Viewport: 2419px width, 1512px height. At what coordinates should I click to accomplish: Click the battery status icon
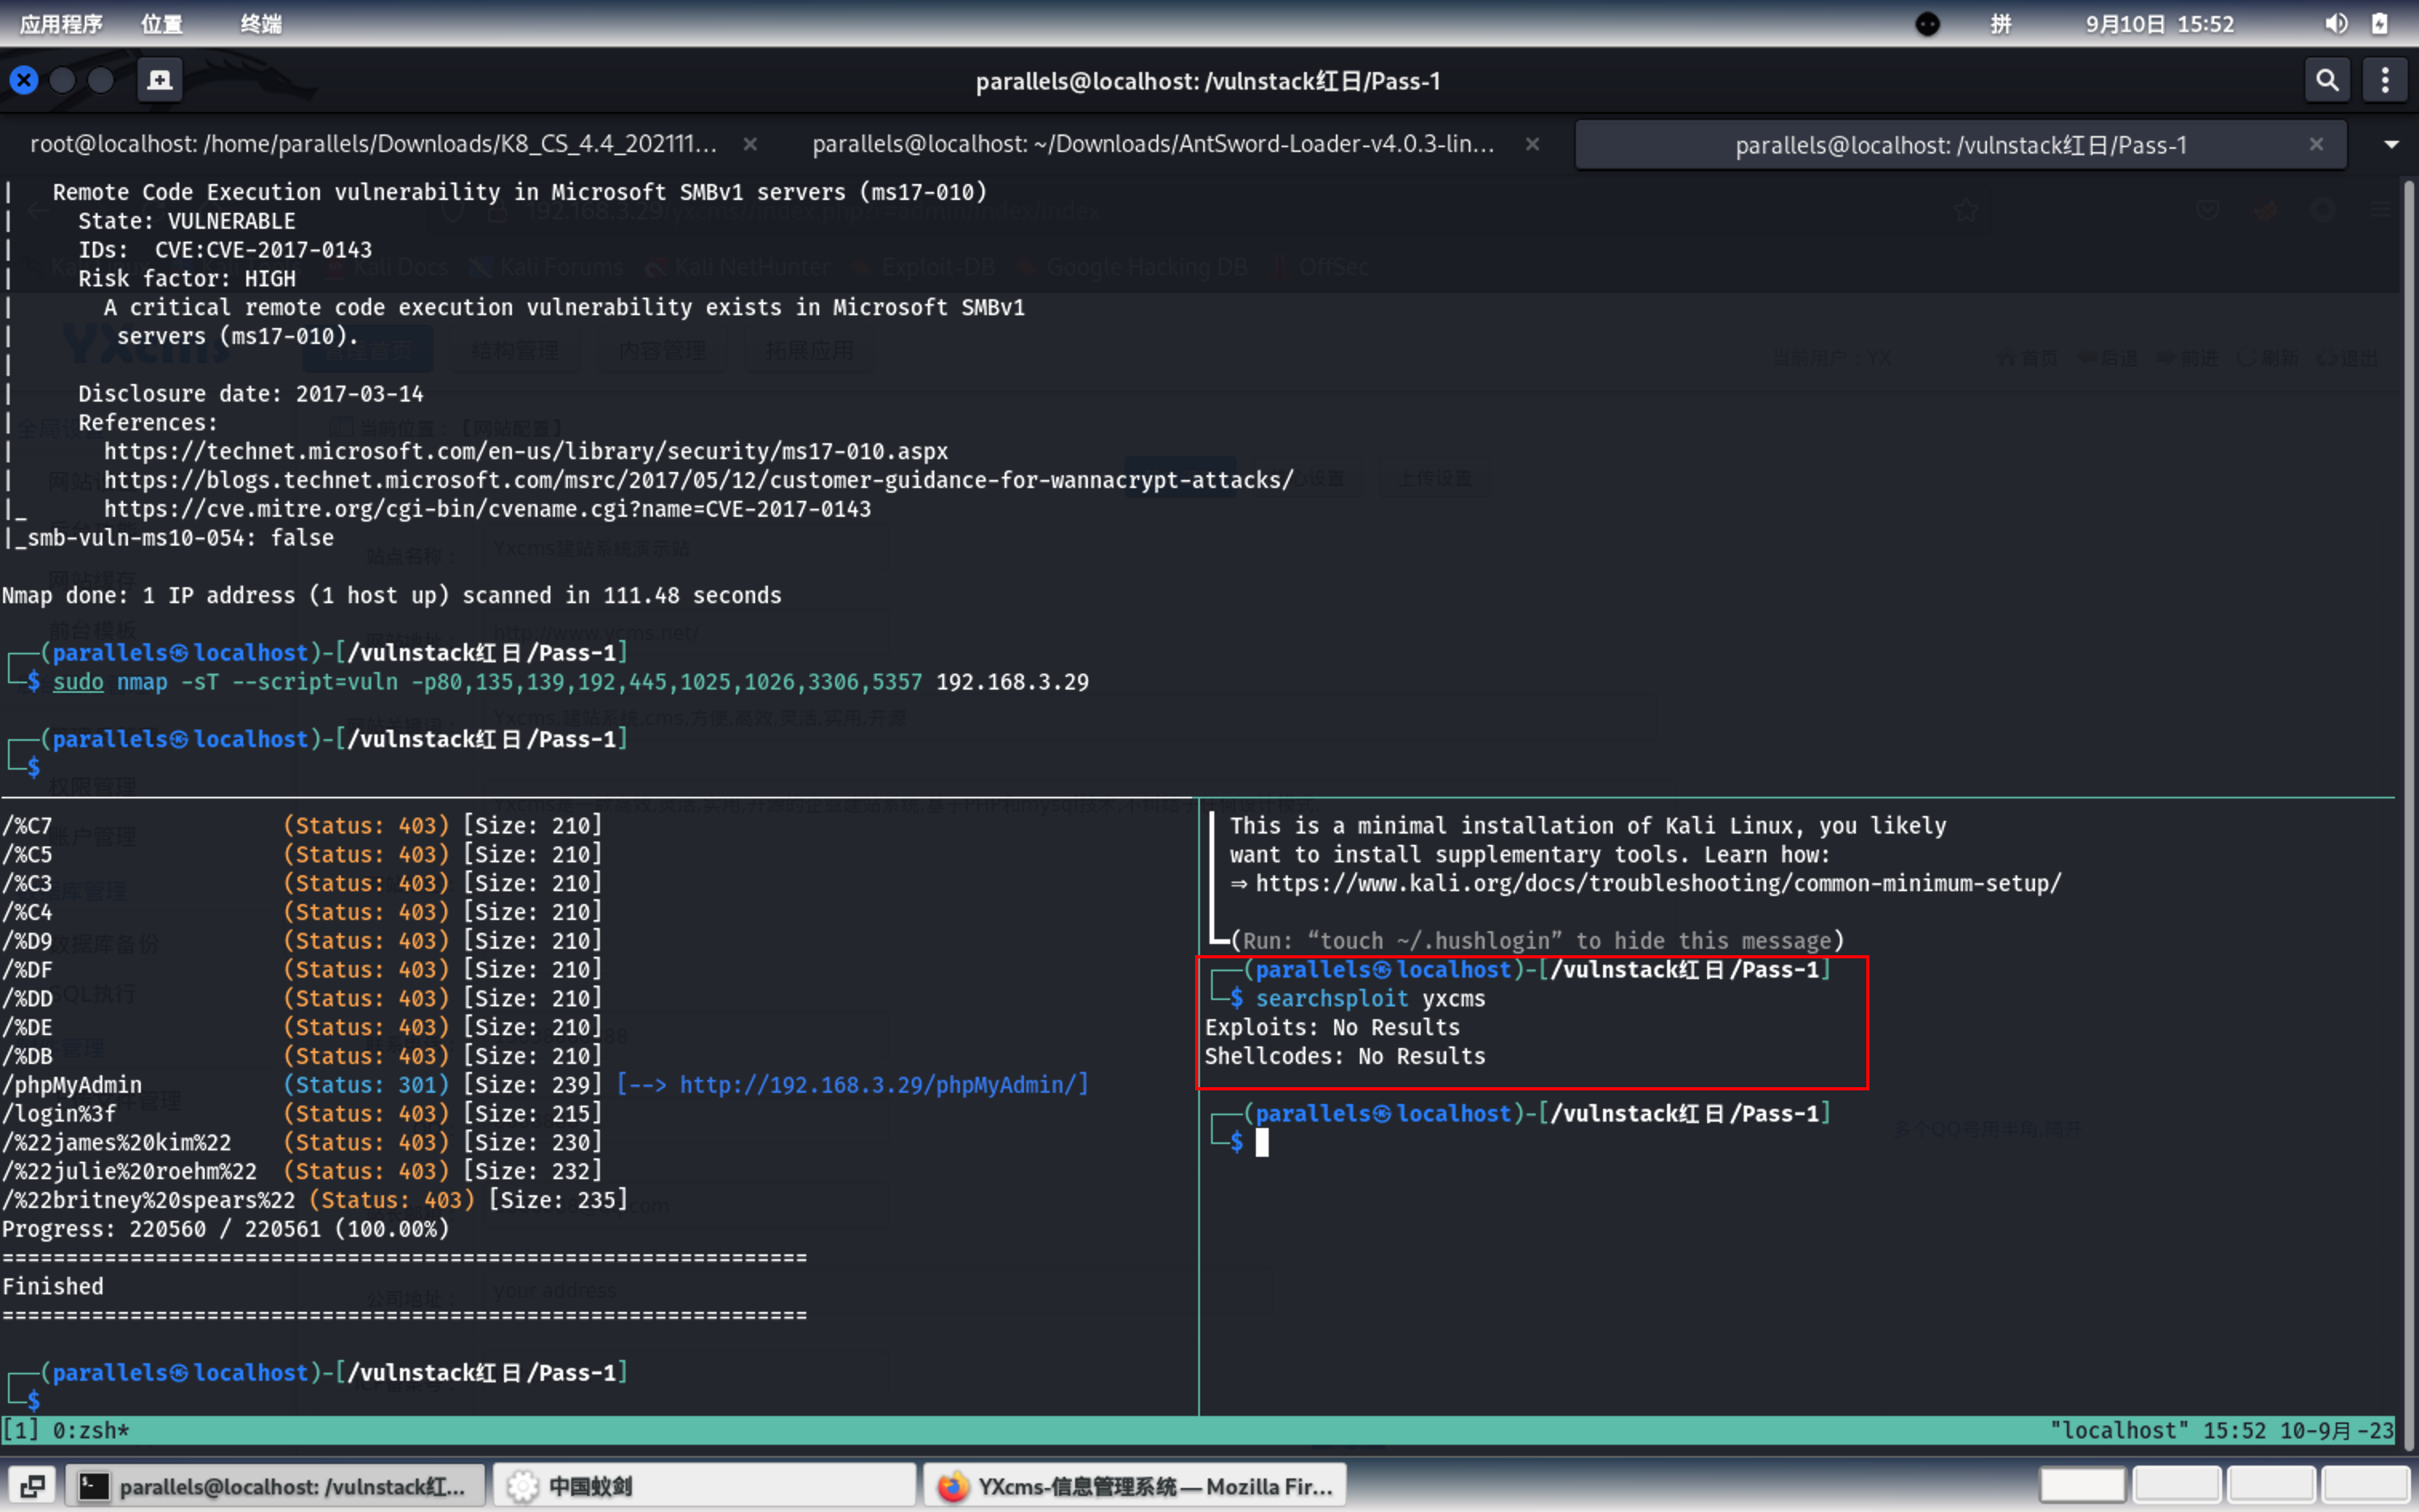point(2380,23)
